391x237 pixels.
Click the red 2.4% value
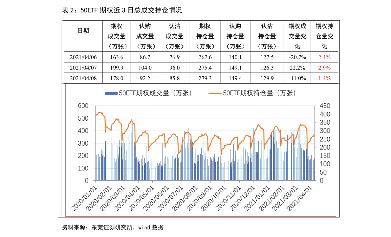(324, 57)
